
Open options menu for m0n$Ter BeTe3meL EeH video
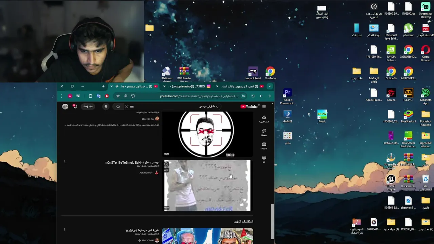click(x=65, y=162)
